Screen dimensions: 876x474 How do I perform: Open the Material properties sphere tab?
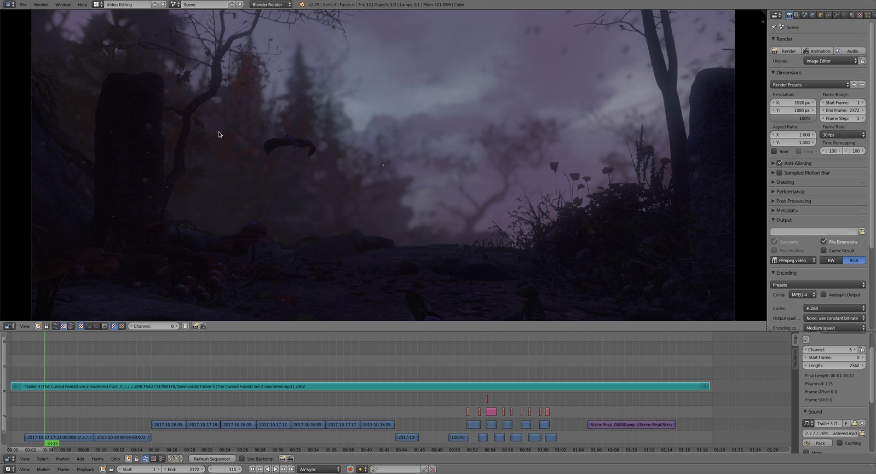[852, 15]
